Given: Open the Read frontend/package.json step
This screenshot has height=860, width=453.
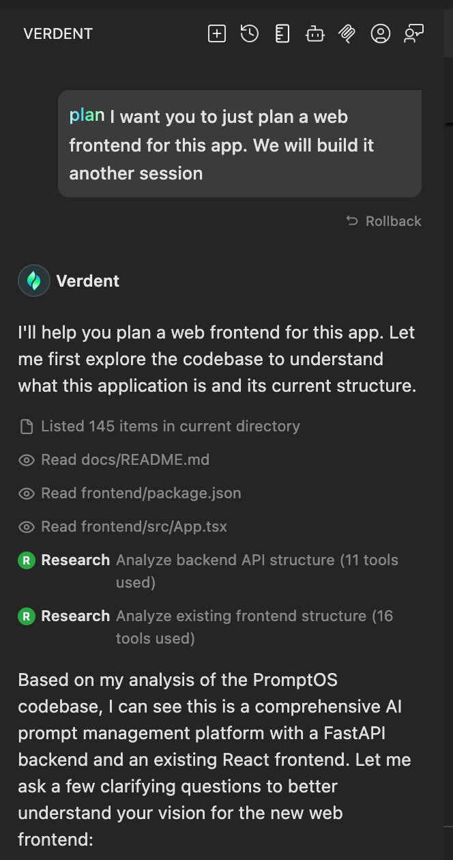Looking at the screenshot, I should click(x=141, y=493).
